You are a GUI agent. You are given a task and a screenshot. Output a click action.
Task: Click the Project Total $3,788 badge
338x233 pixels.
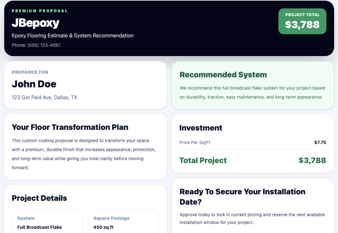pos(302,21)
